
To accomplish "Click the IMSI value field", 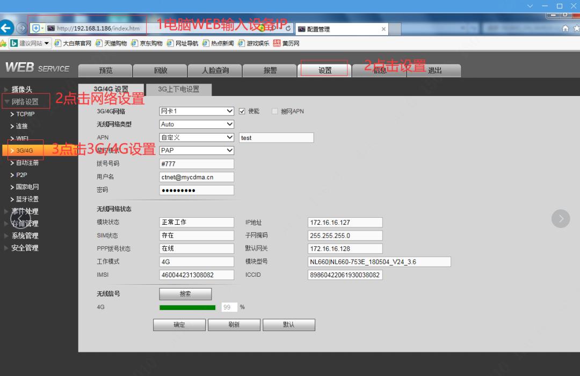I will [x=197, y=275].
